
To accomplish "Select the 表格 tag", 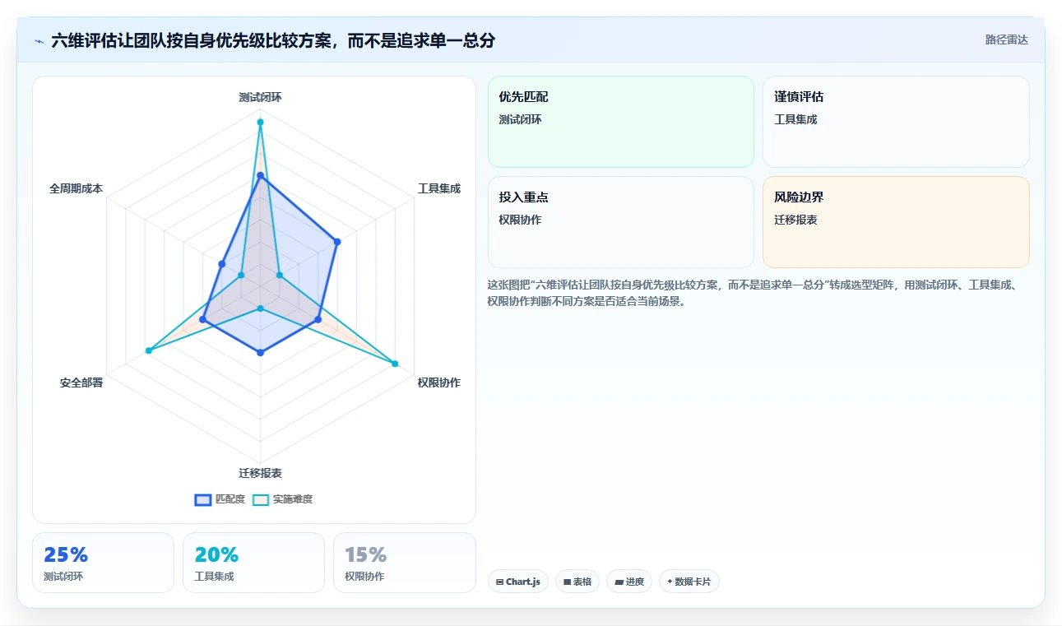I will [577, 582].
